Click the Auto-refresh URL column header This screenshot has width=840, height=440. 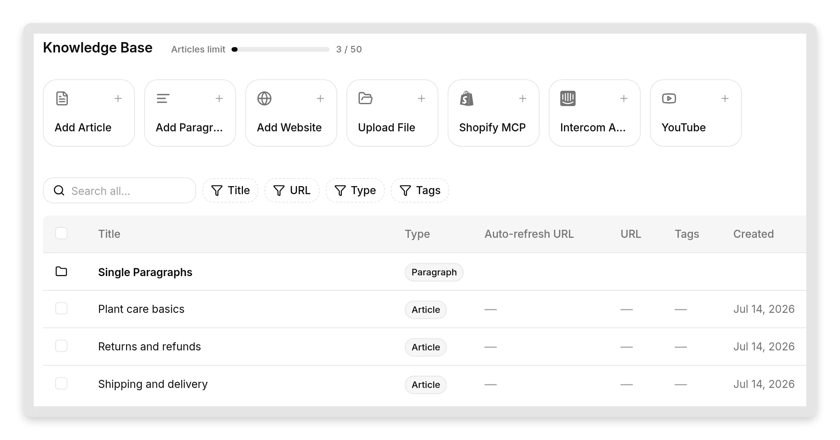click(x=529, y=234)
